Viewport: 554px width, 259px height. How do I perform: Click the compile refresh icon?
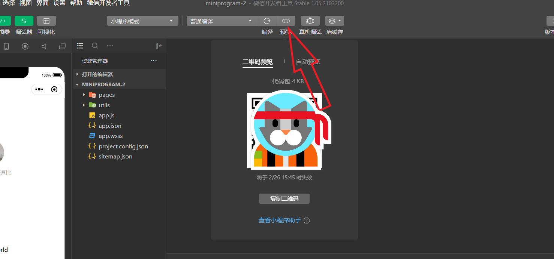point(267,21)
